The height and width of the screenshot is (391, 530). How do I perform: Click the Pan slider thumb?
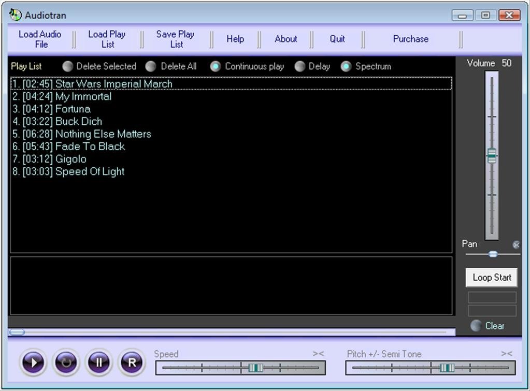(493, 254)
